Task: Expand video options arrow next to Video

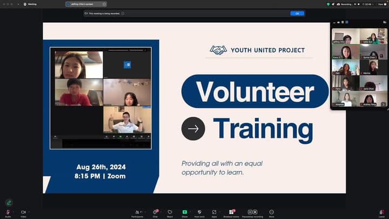Action: pos(29,211)
